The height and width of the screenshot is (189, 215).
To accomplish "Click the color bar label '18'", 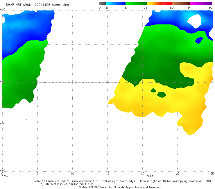I will [x=125, y=8].
